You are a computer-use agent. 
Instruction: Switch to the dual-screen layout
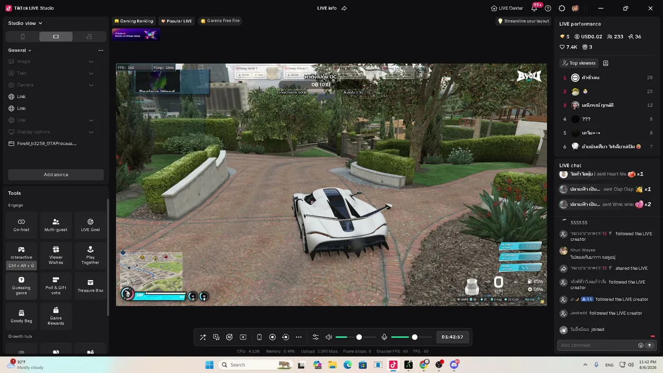pos(89,37)
